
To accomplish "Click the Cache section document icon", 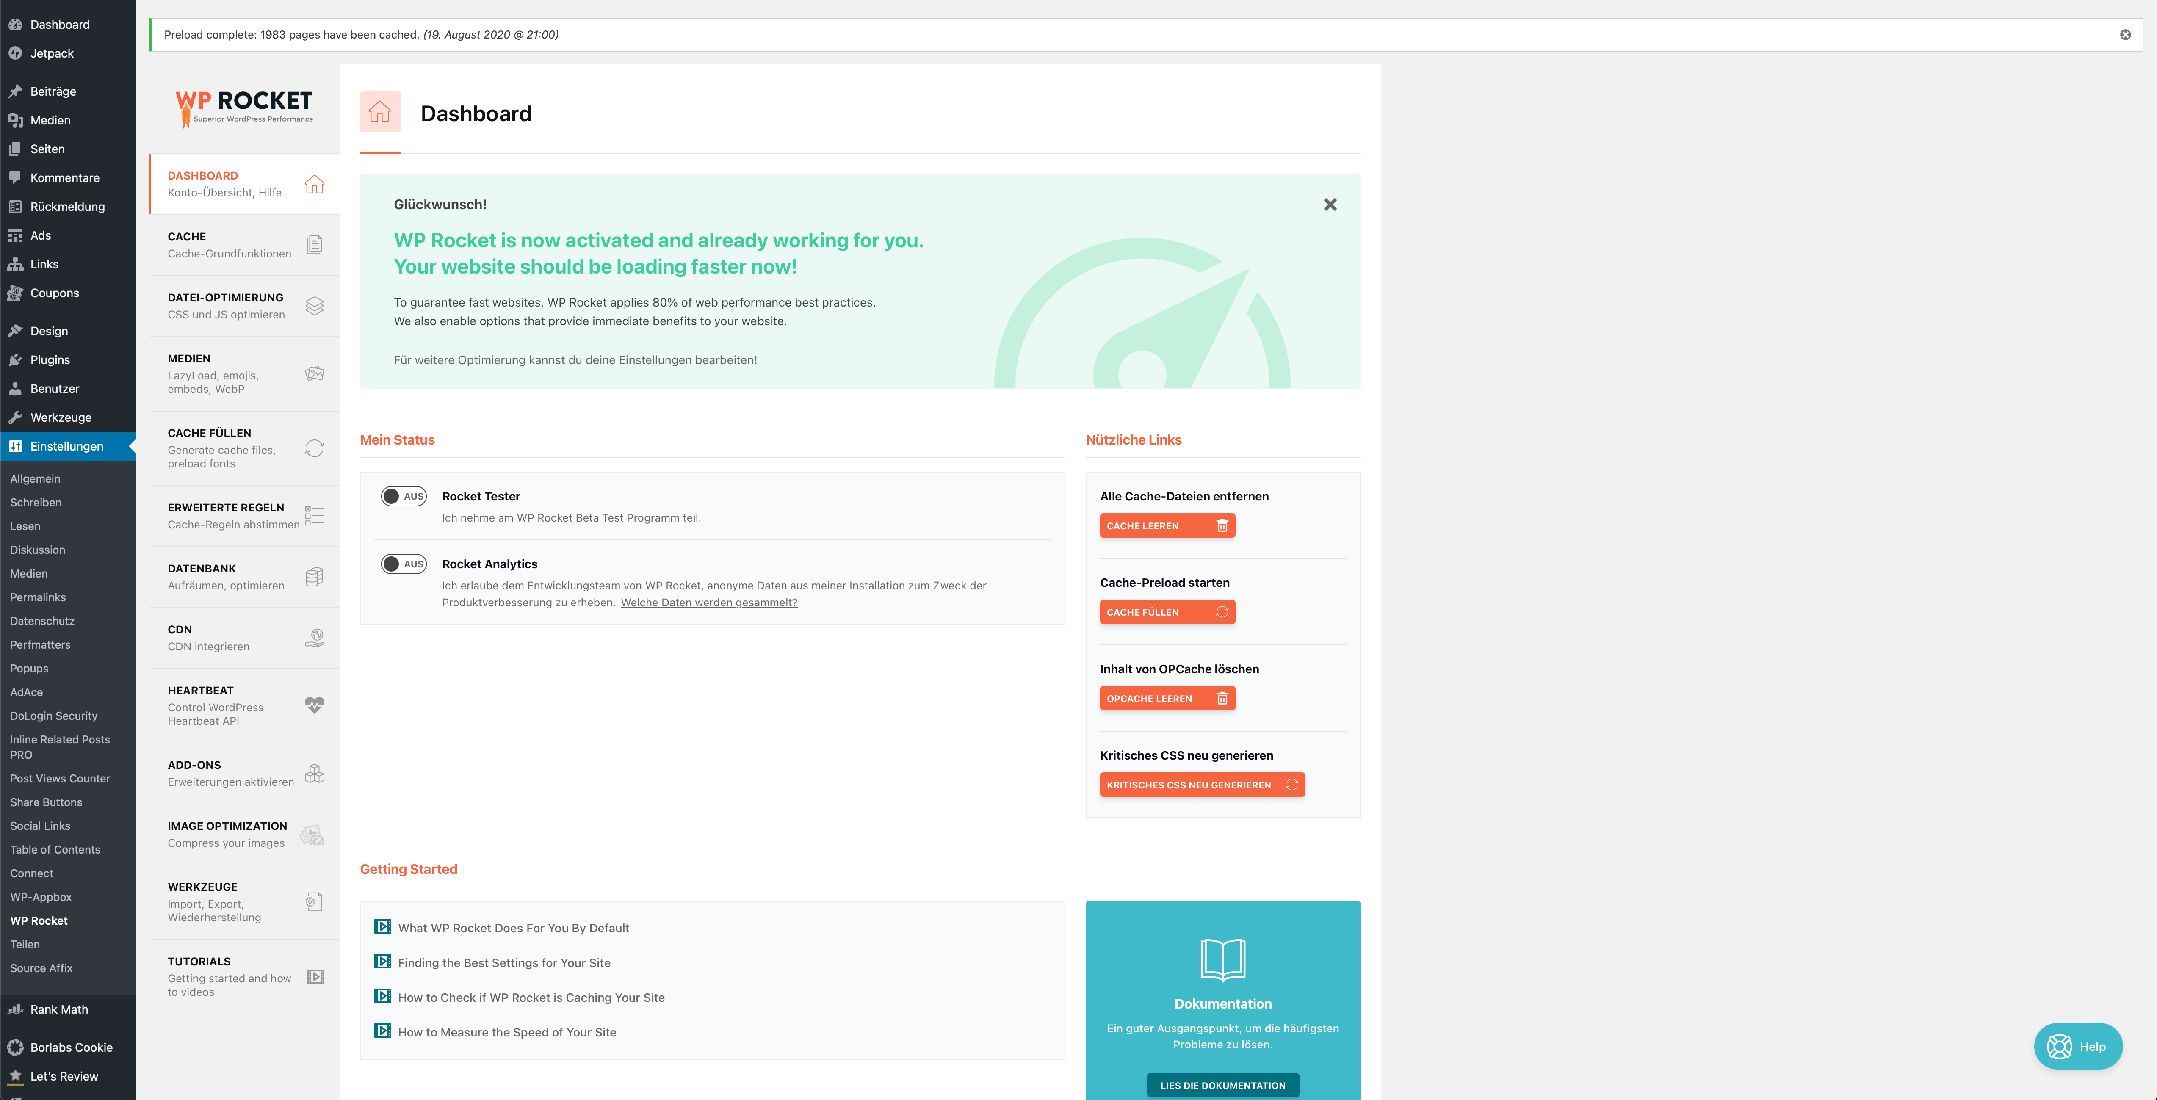I will pos(315,244).
